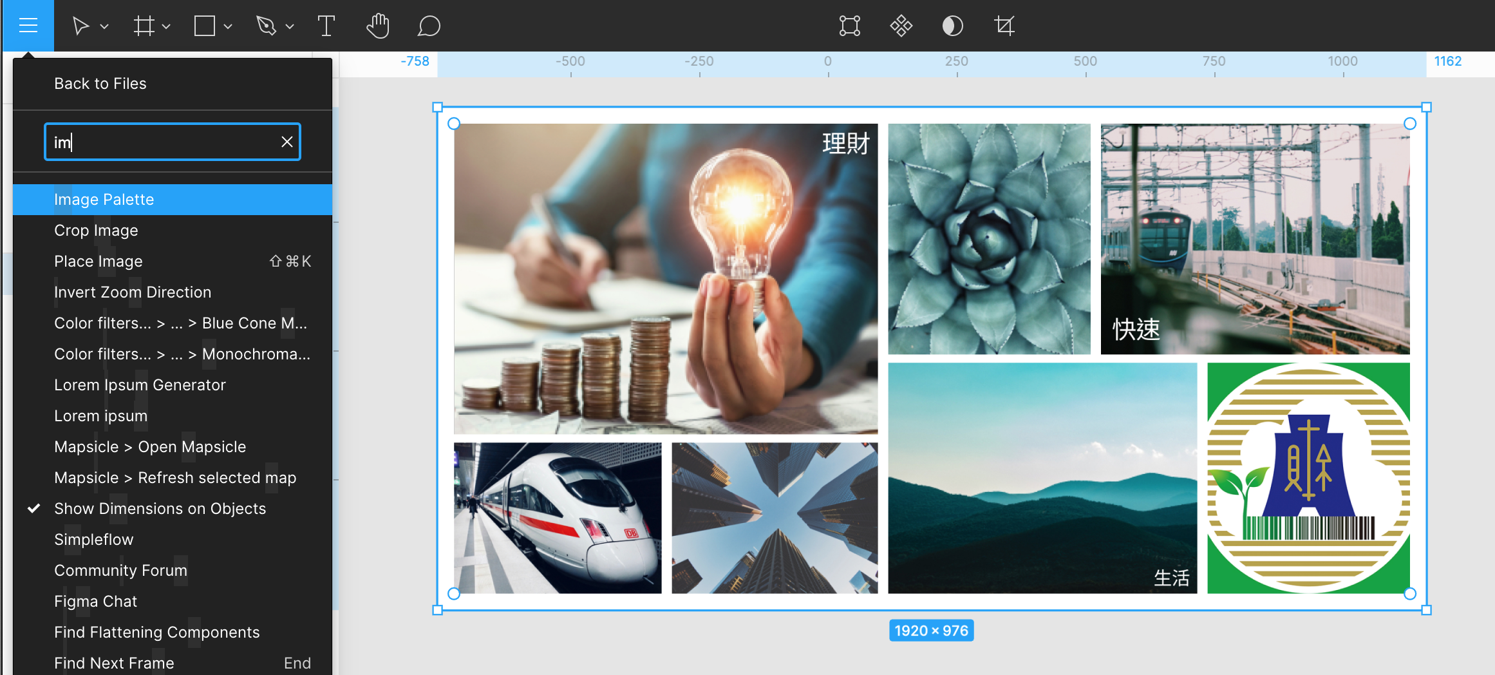This screenshot has height=675, width=1495.
Task: Select the Comment tool
Action: click(429, 26)
